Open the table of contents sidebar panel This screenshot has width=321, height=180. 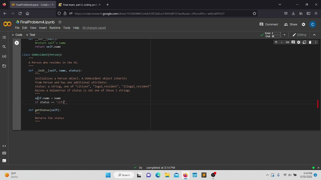[x=4, y=37]
